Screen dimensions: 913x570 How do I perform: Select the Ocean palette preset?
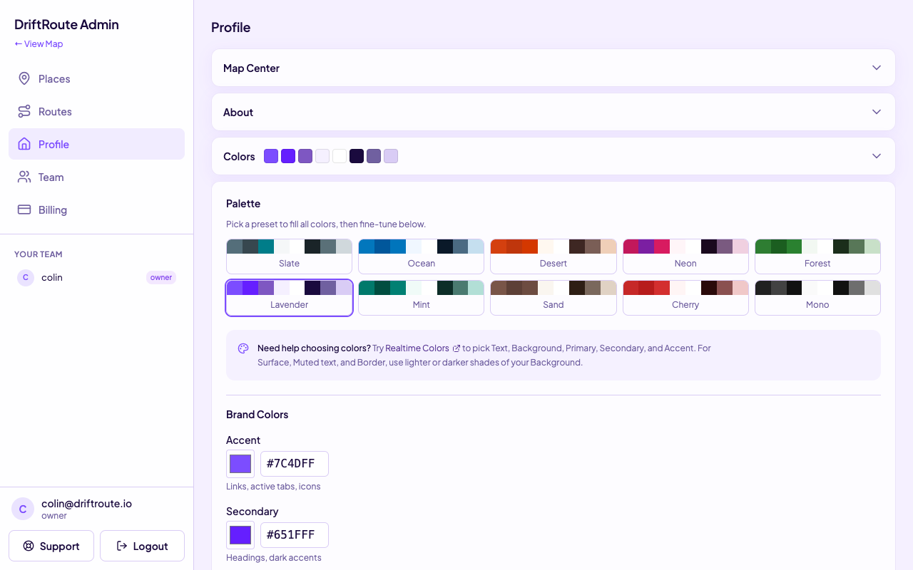pyautogui.click(x=421, y=256)
